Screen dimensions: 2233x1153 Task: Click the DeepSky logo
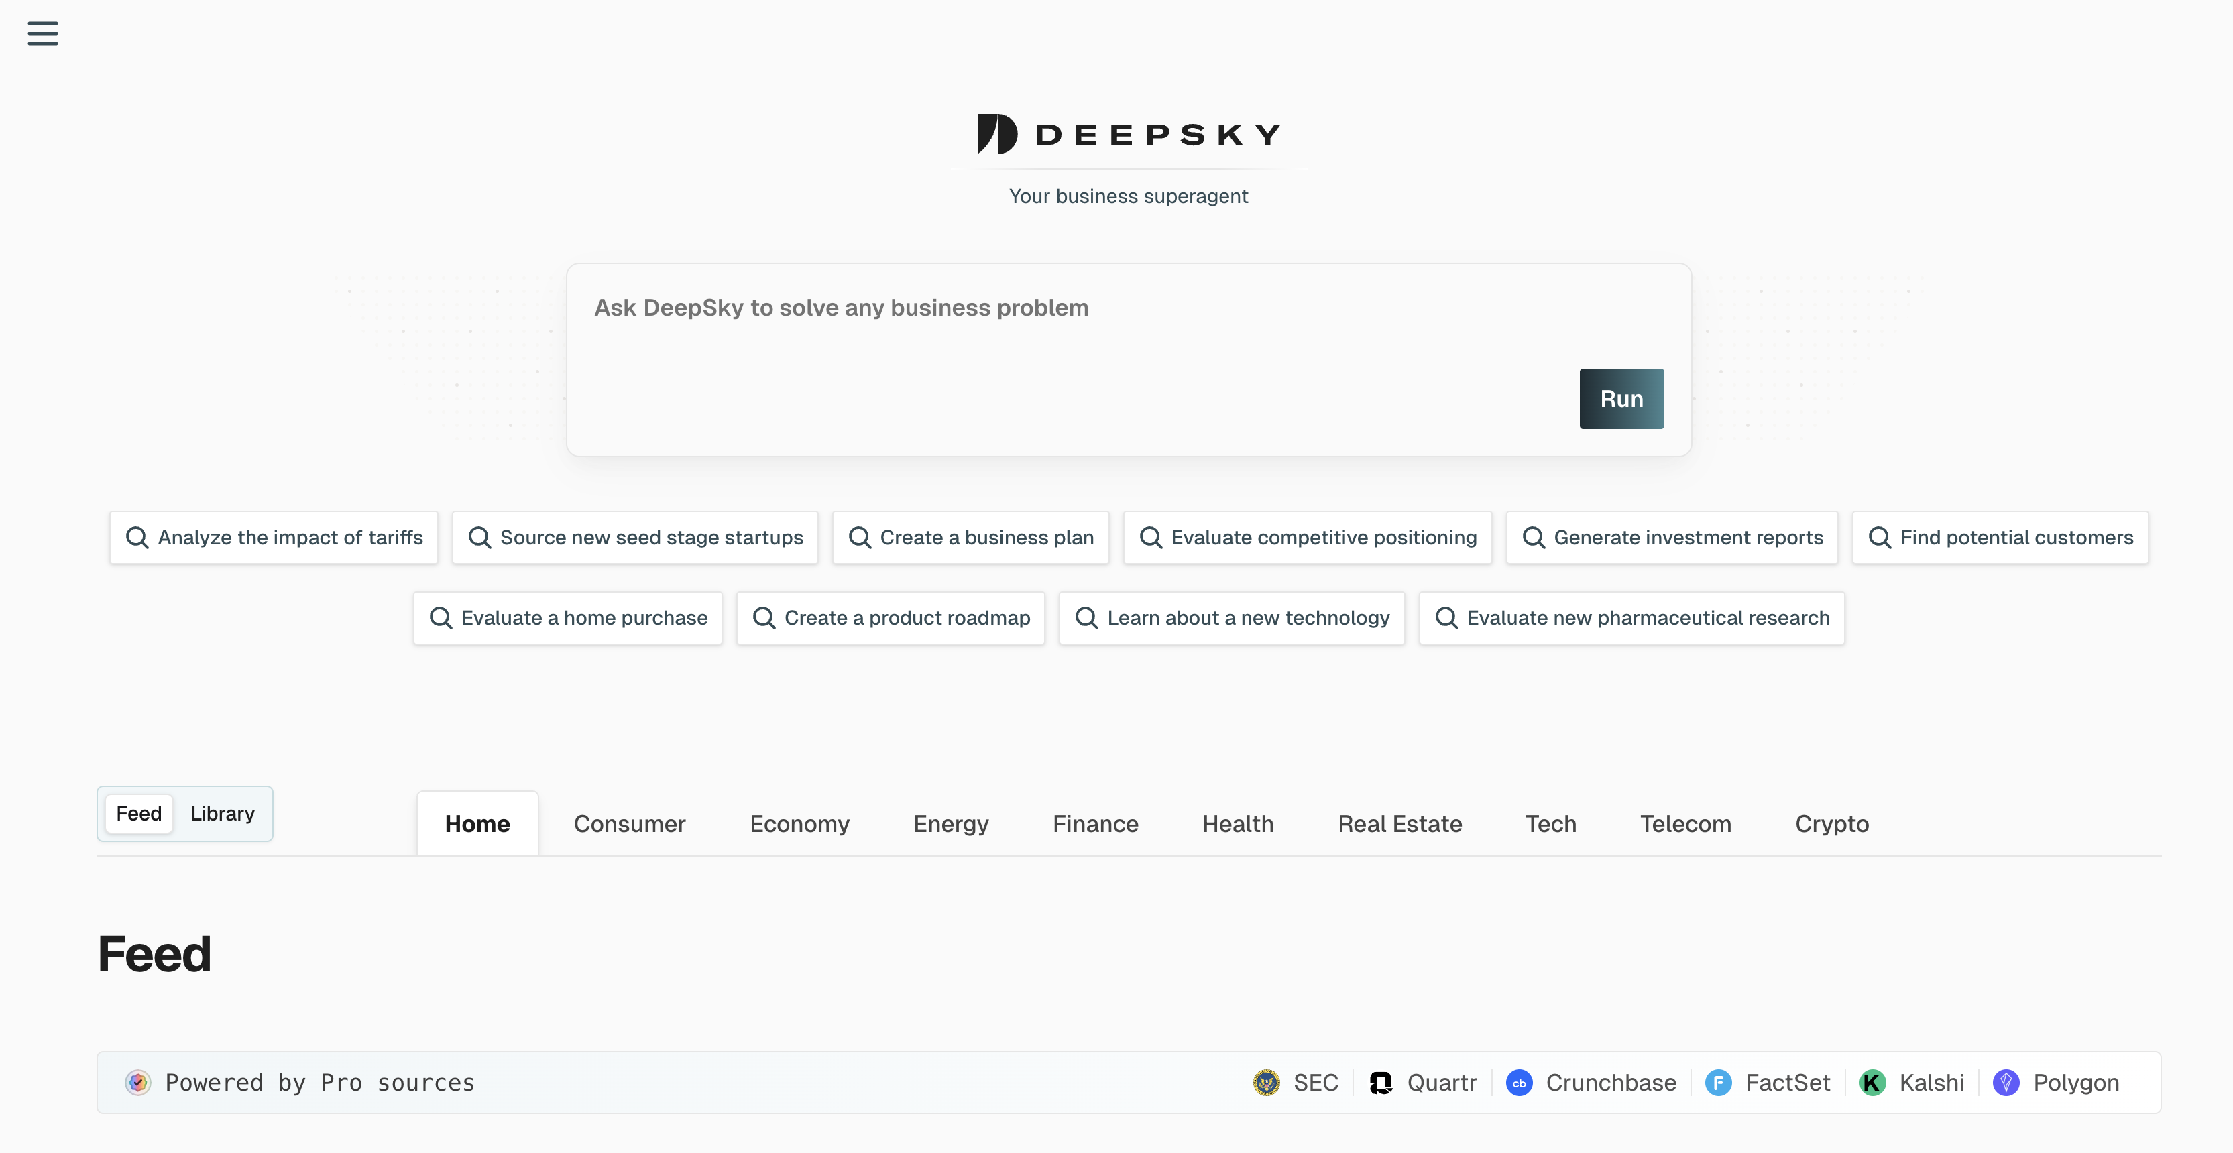click(1129, 134)
